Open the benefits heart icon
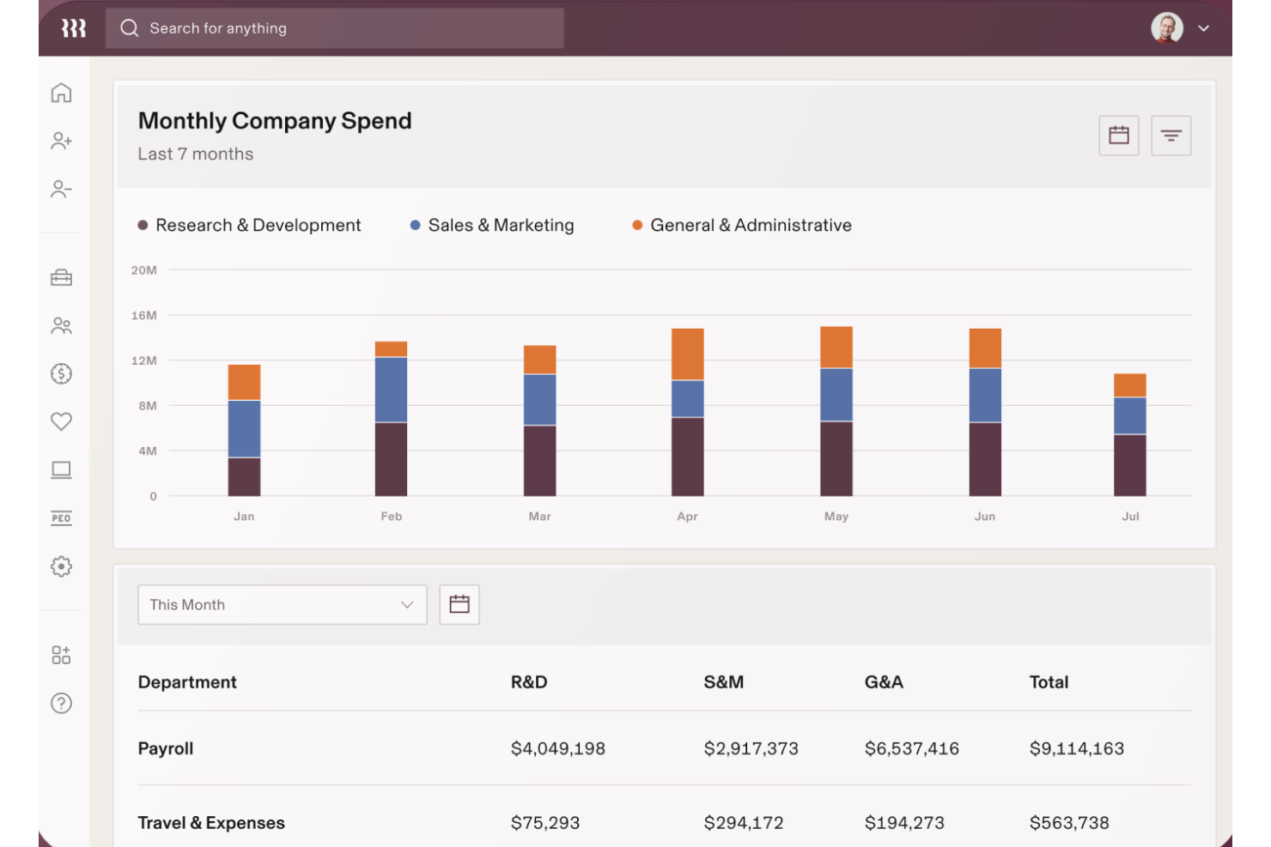This screenshot has height=847, width=1271. click(61, 421)
